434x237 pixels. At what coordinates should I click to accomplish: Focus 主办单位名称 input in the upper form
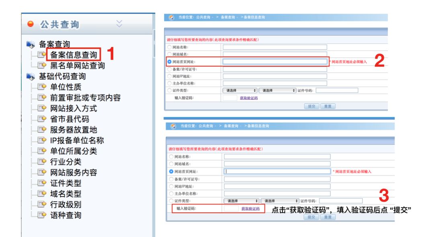275,83
